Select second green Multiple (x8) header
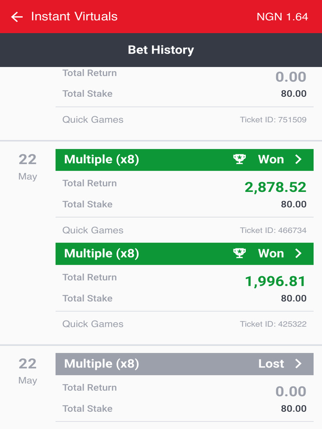The width and height of the screenshot is (322, 429). (x=101, y=253)
